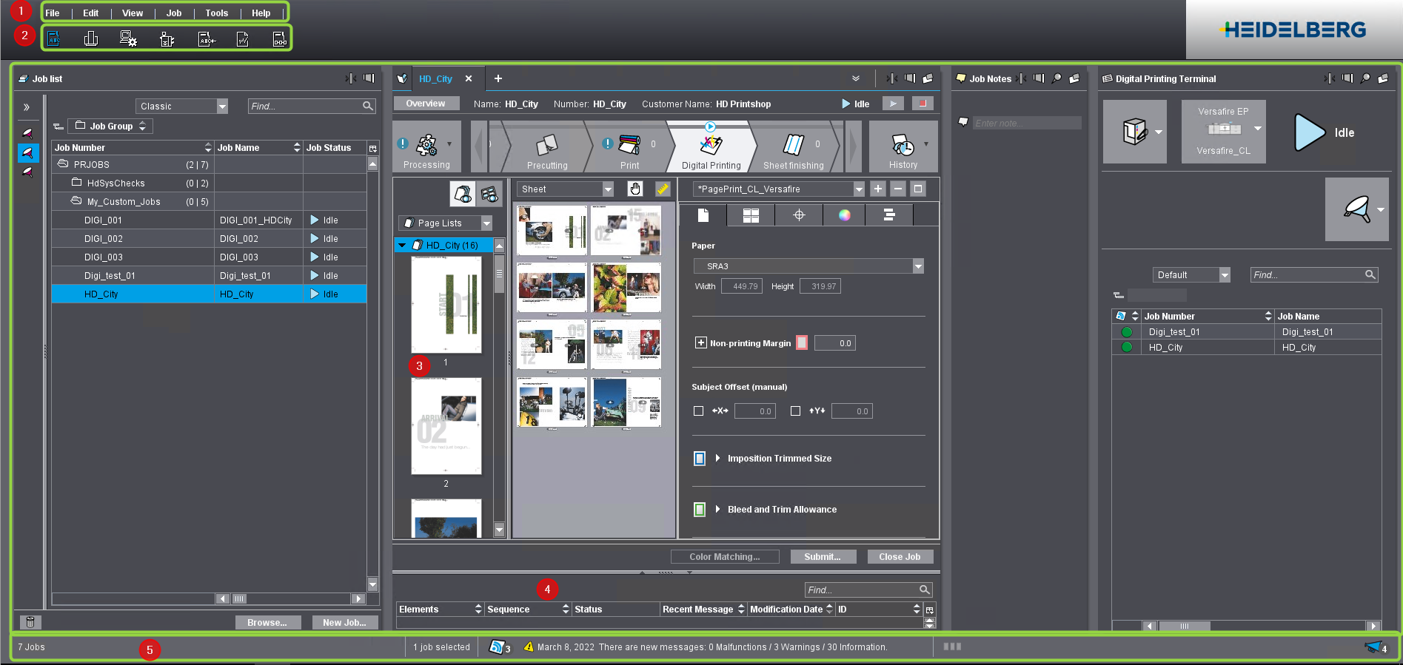This screenshot has height=665, width=1403.
Task: Open the Precutting workflow step
Action: pyautogui.click(x=547, y=146)
